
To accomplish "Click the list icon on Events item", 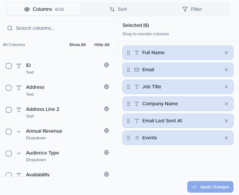I will click(x=137, y=138).
